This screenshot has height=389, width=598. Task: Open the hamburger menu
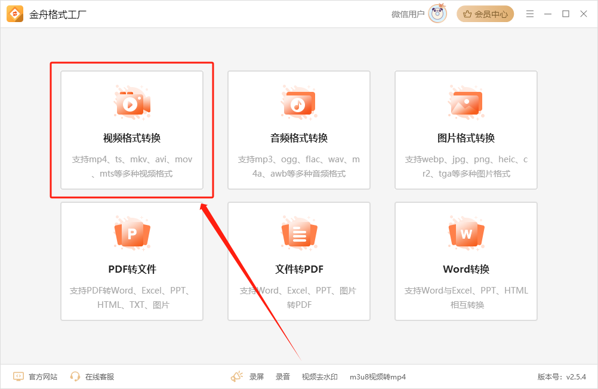click(529, 13)
